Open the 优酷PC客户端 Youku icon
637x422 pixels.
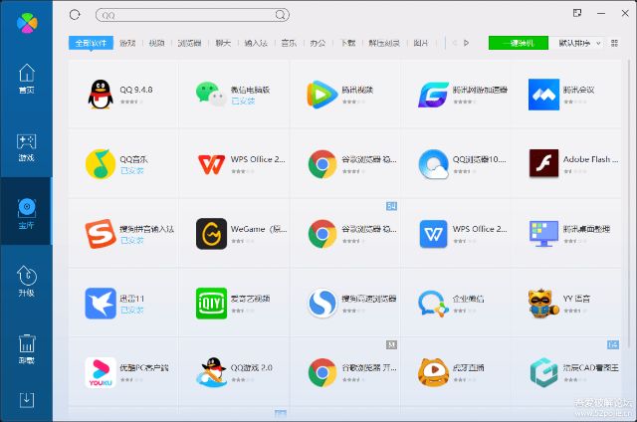point(101,372)
